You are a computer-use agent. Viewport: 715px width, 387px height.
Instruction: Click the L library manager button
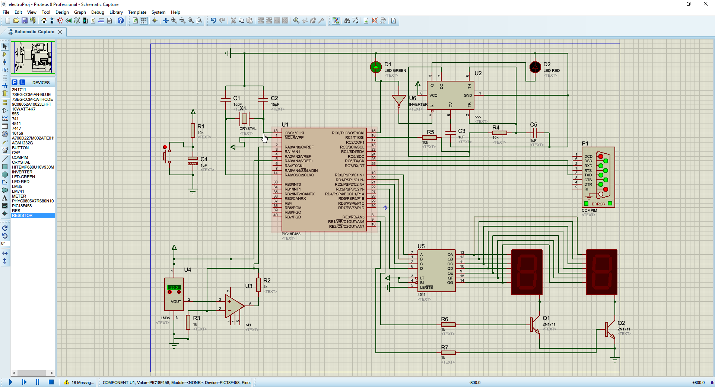coord(22,82)
